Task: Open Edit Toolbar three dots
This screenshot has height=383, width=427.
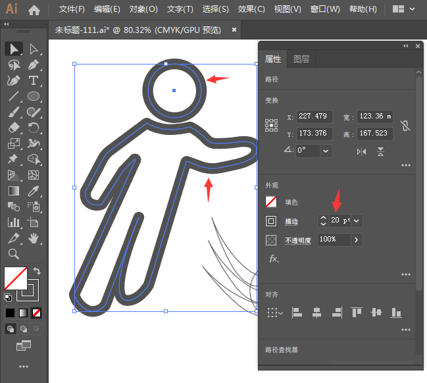Action: [x=24, y=367]
